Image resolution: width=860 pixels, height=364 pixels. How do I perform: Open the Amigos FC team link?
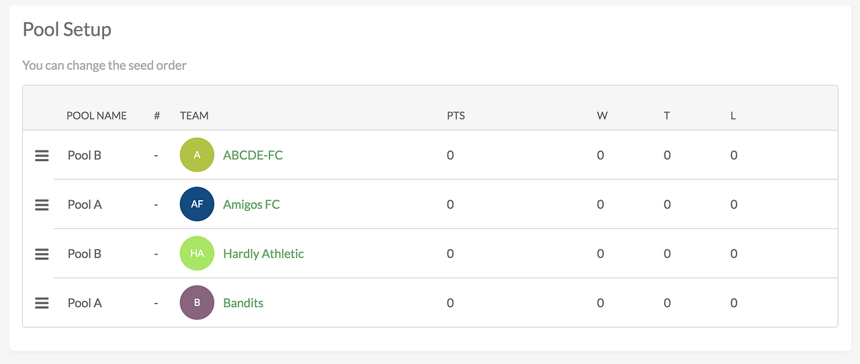pos(251,204)
